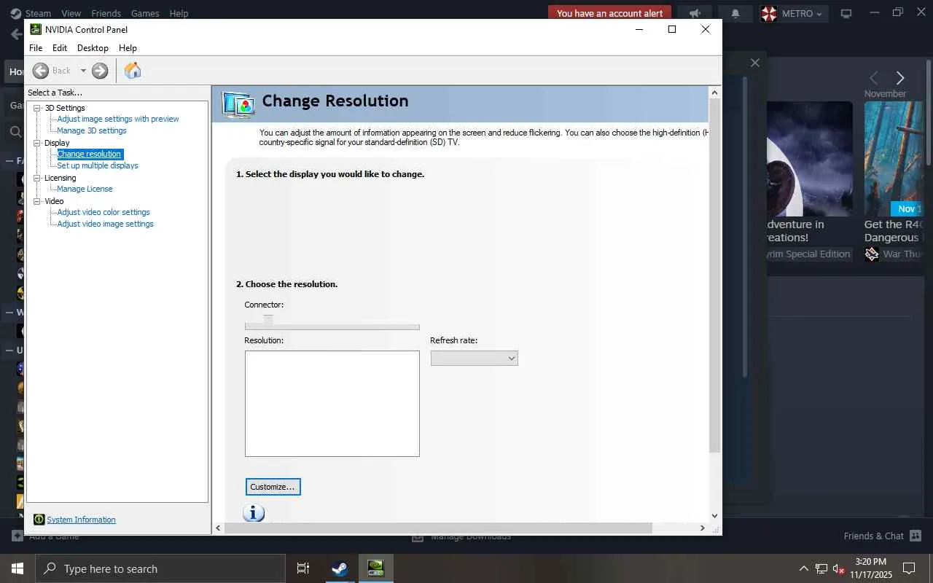Open the File menu

click(36, 48)
